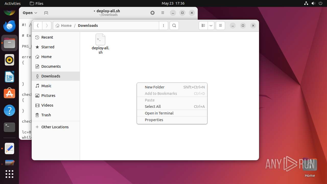
Task: Open the path bar three-dot menu
Action: click(x=163, y=26)
